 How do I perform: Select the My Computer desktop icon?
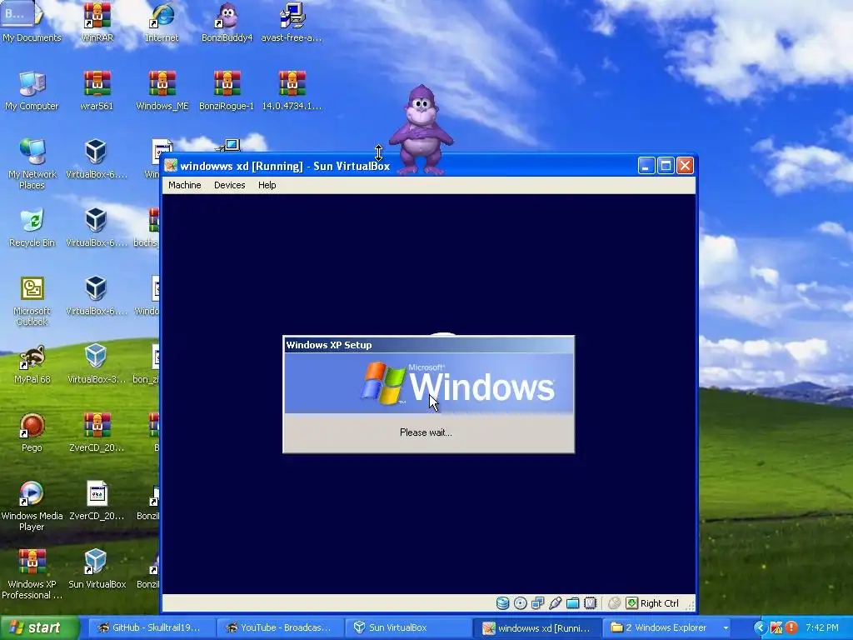(32, 90)
